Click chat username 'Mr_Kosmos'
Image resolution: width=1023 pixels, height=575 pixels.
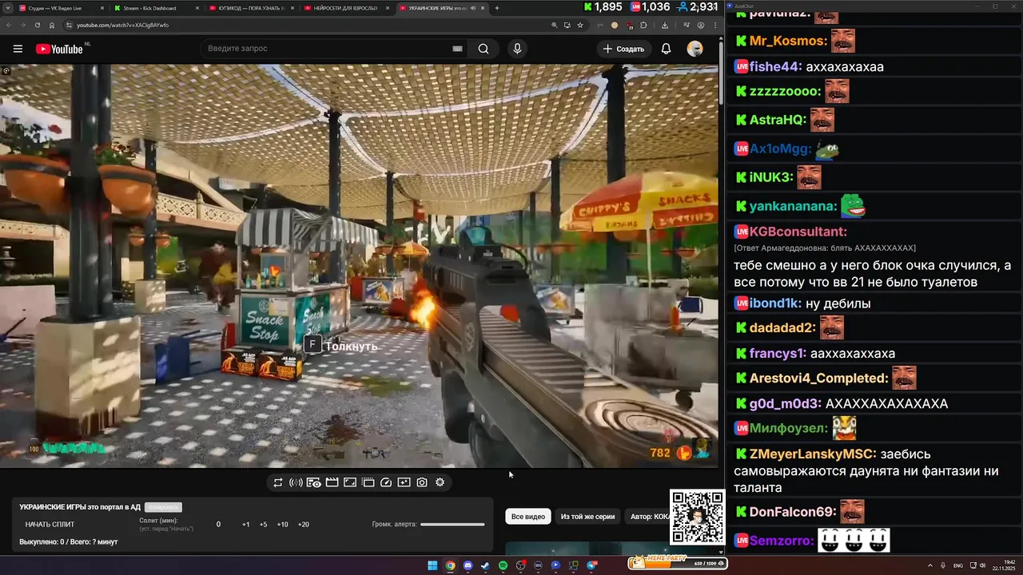click(787, 41)
